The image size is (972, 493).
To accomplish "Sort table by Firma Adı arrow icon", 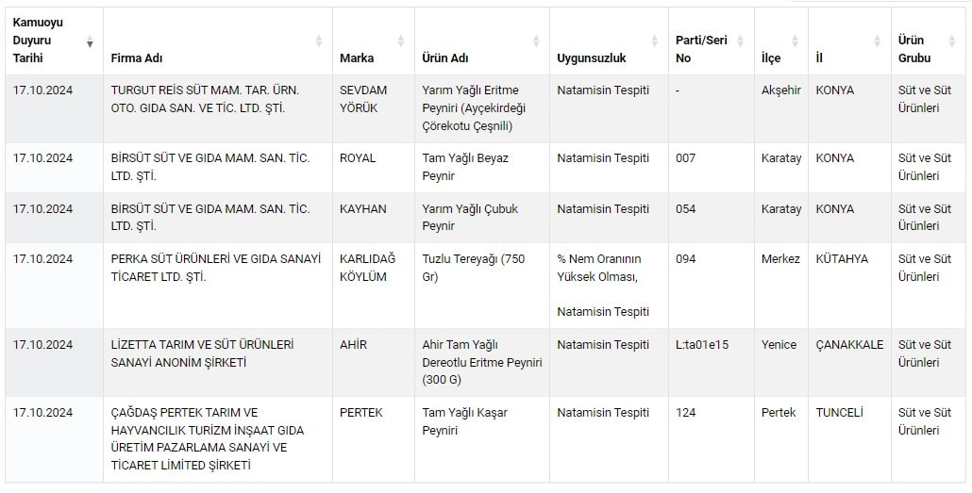I will pos(319,41).
